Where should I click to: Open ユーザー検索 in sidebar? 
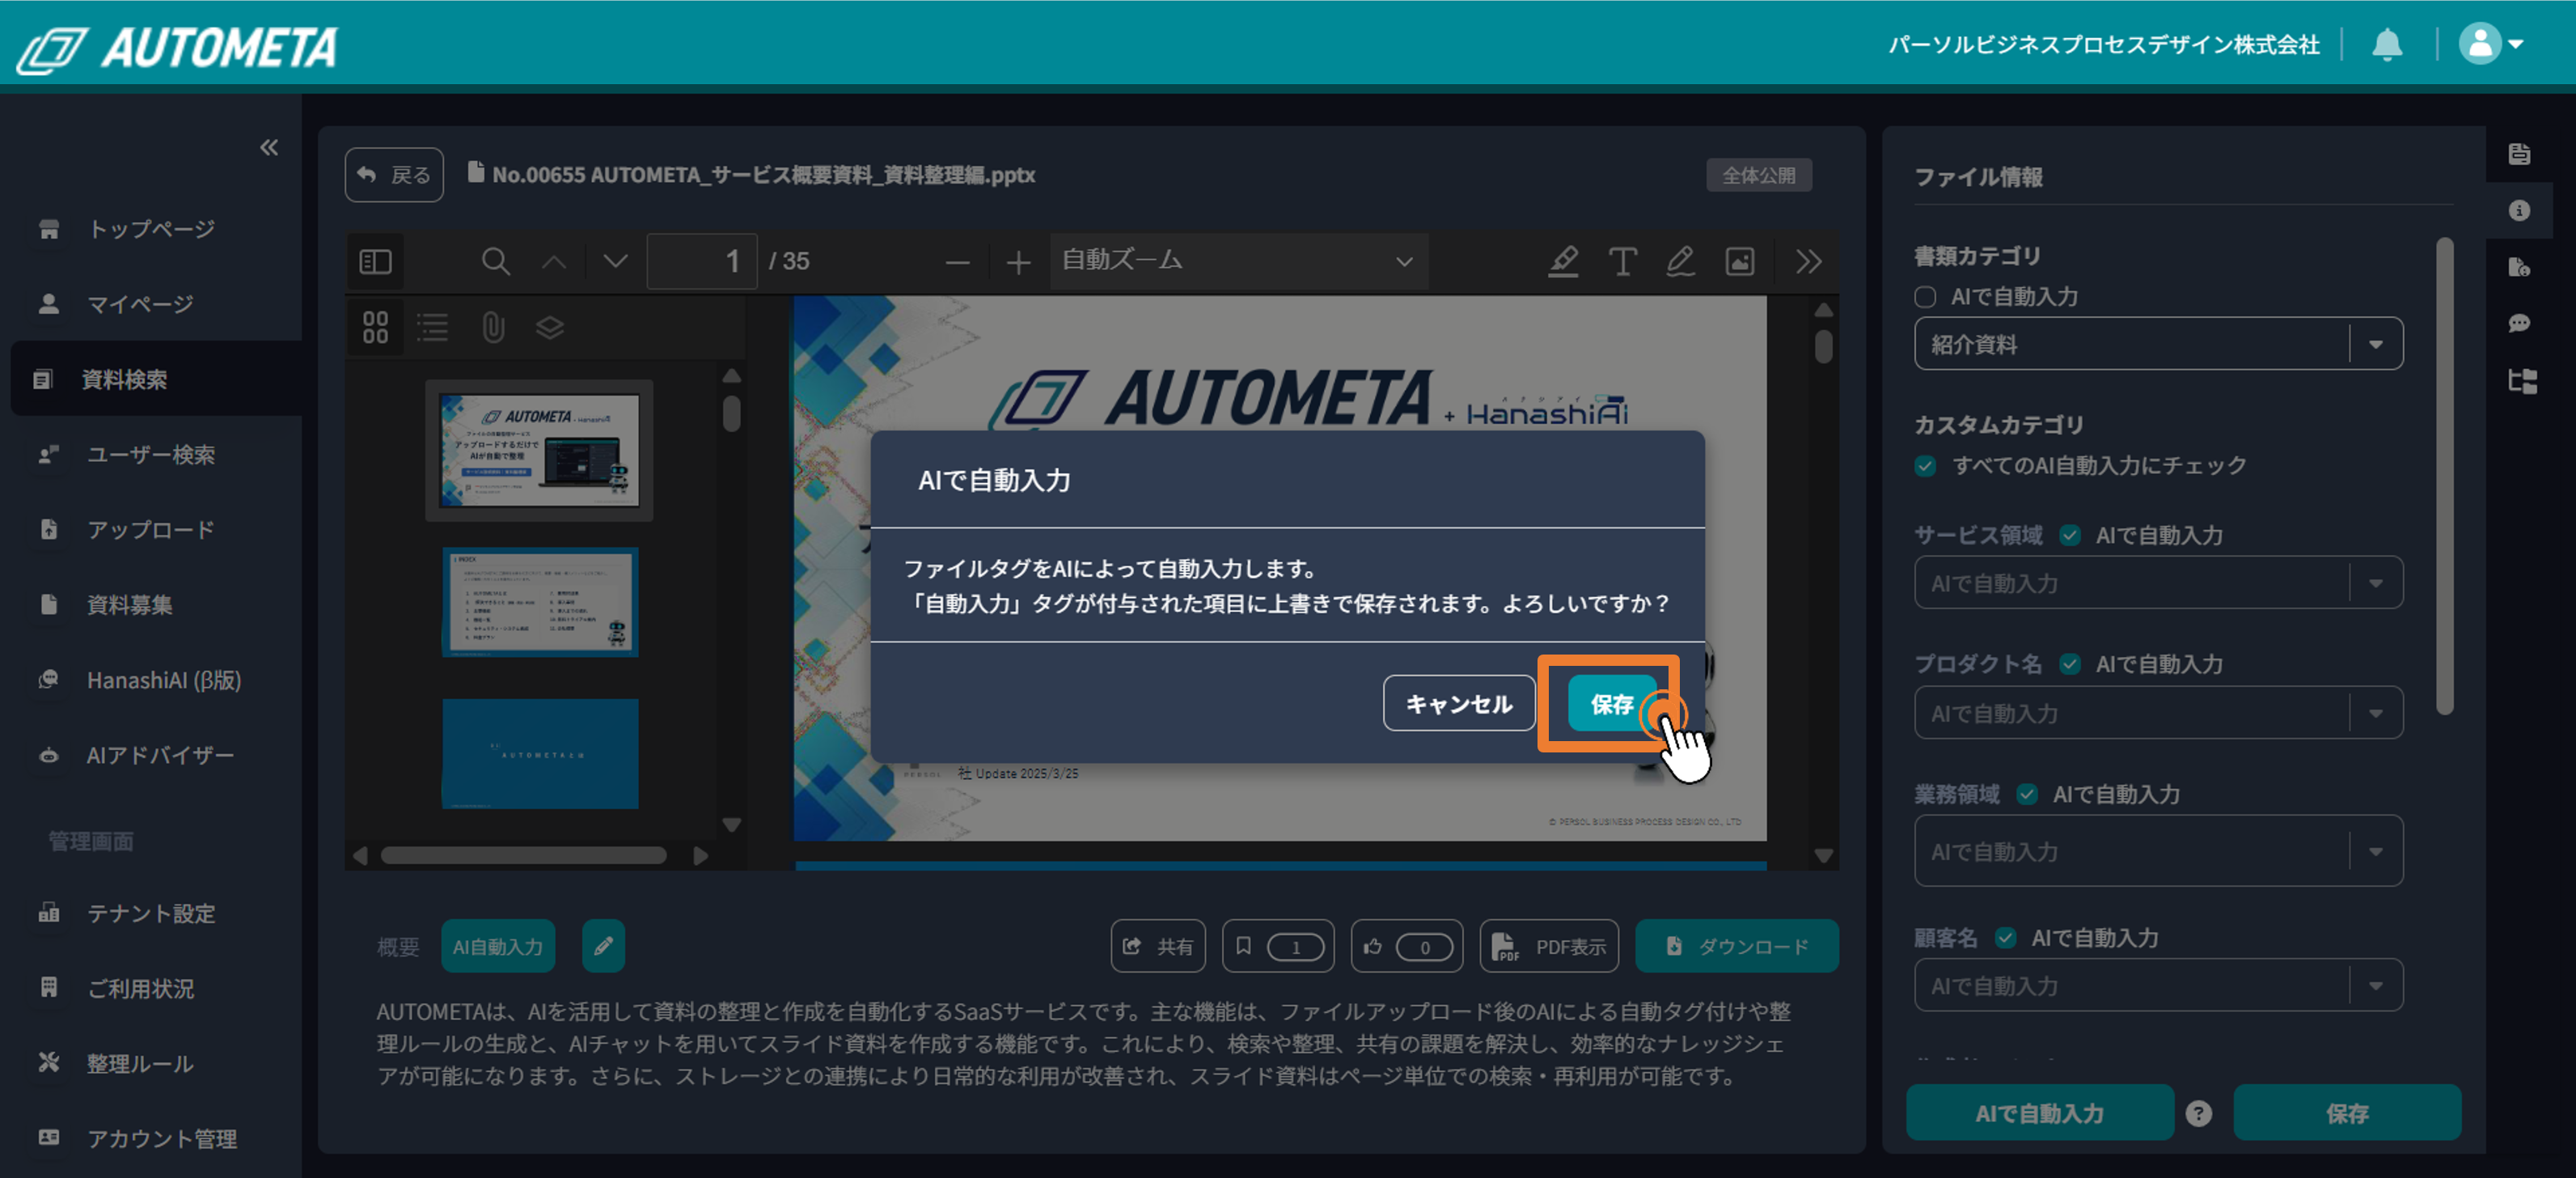coord(151,455)
